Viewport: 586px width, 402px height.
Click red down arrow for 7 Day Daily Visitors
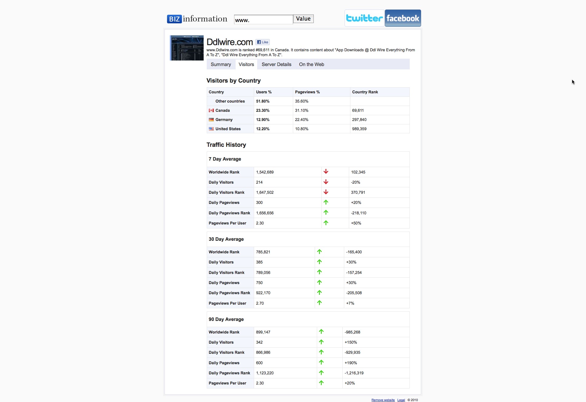(326, 182)
